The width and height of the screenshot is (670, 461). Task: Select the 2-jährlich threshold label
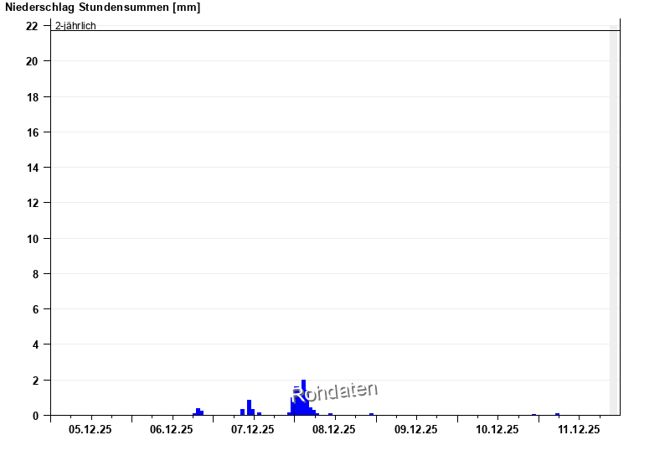tap(75, 26)
